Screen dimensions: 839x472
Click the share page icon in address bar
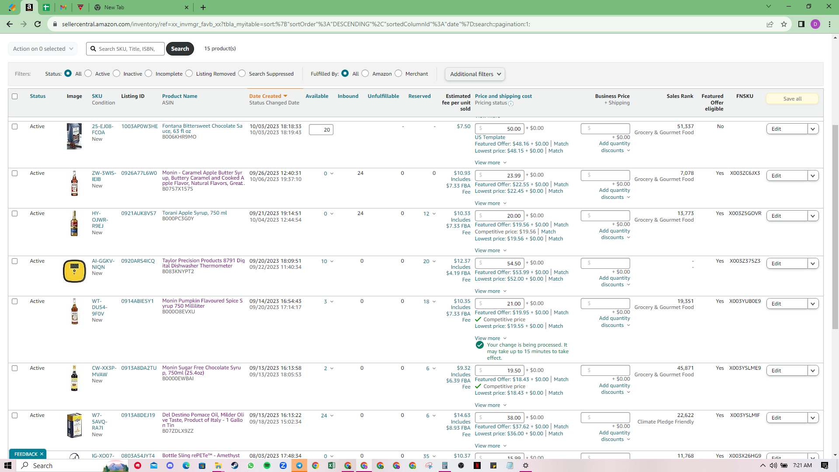[x=770, y=24]
